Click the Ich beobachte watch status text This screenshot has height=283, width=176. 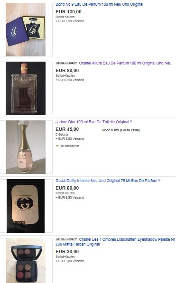(69, 146)
